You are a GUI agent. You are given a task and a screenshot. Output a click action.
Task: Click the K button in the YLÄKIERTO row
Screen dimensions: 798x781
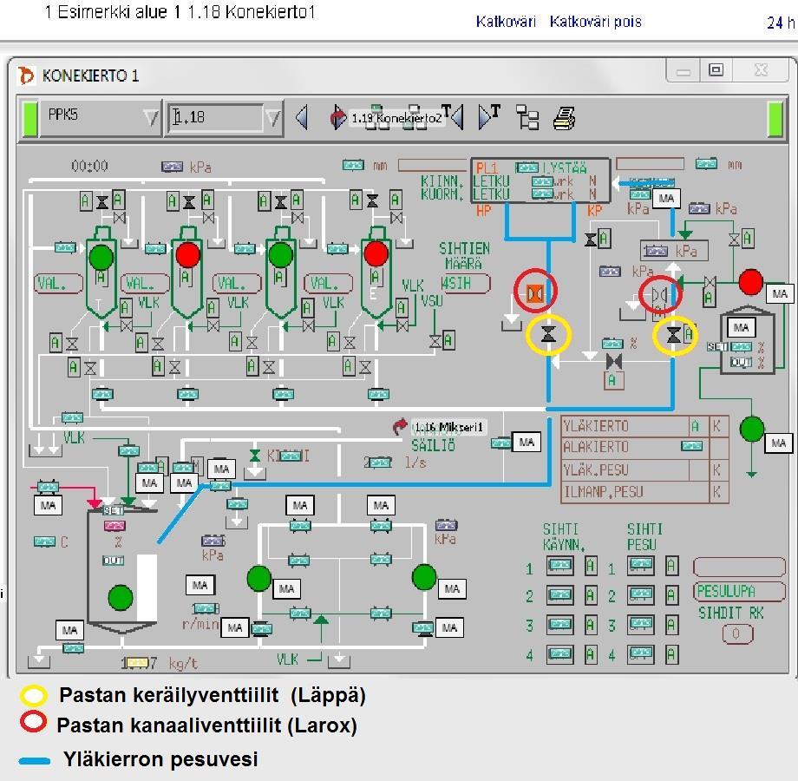pyautogui.click(x=716, y=426)
